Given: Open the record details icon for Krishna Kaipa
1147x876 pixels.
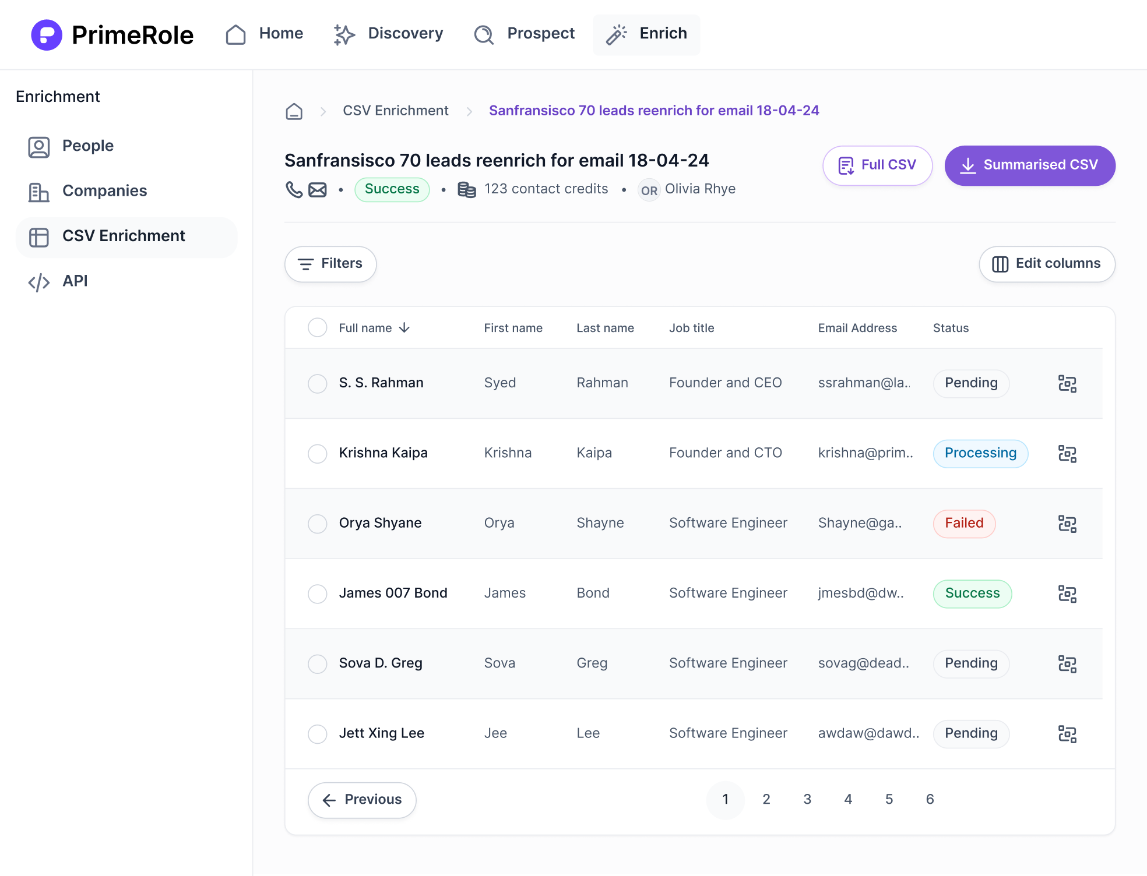Looking at the screenshot, I should point(1067,454).
